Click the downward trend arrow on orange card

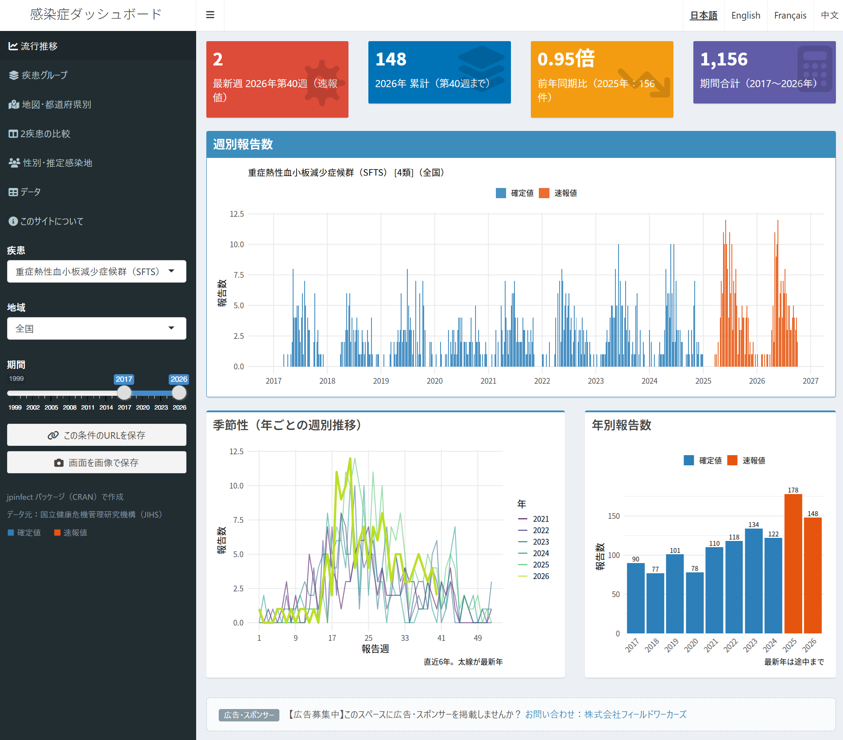[644, 83]
